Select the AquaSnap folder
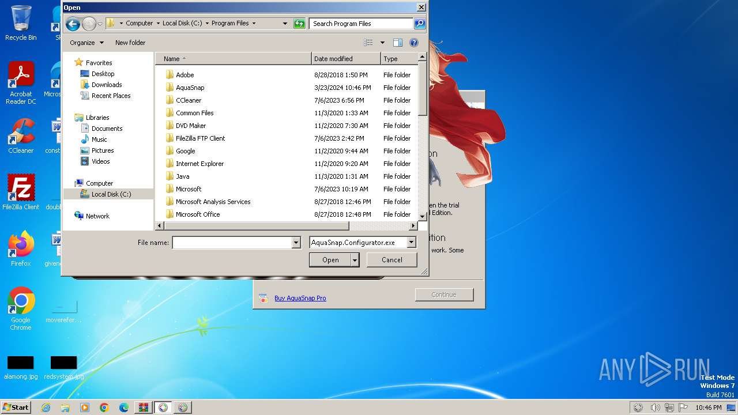 pos(190,88)
